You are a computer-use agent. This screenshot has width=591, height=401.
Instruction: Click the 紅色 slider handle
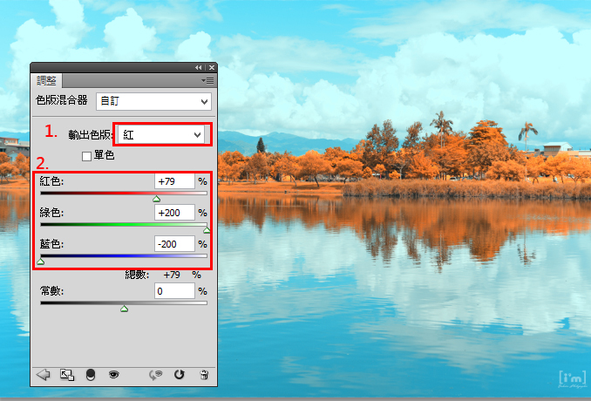[x=156, y=199]
